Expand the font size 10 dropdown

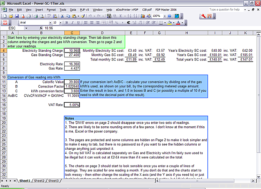coord(61,23)
